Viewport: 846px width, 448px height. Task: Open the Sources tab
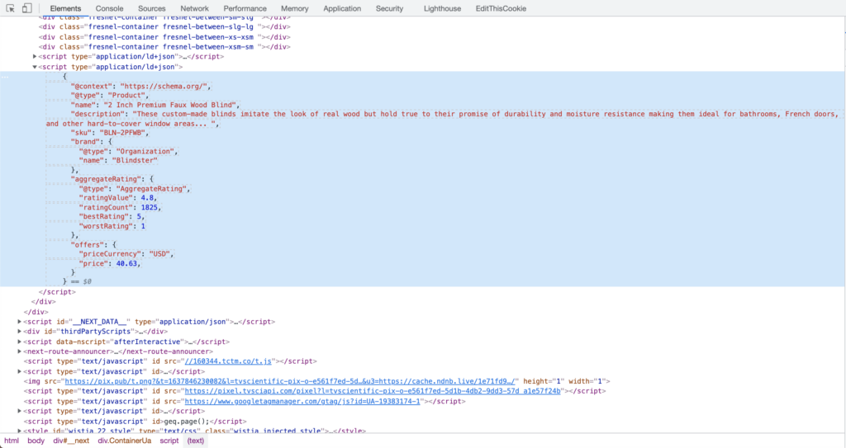click(152, 8)
